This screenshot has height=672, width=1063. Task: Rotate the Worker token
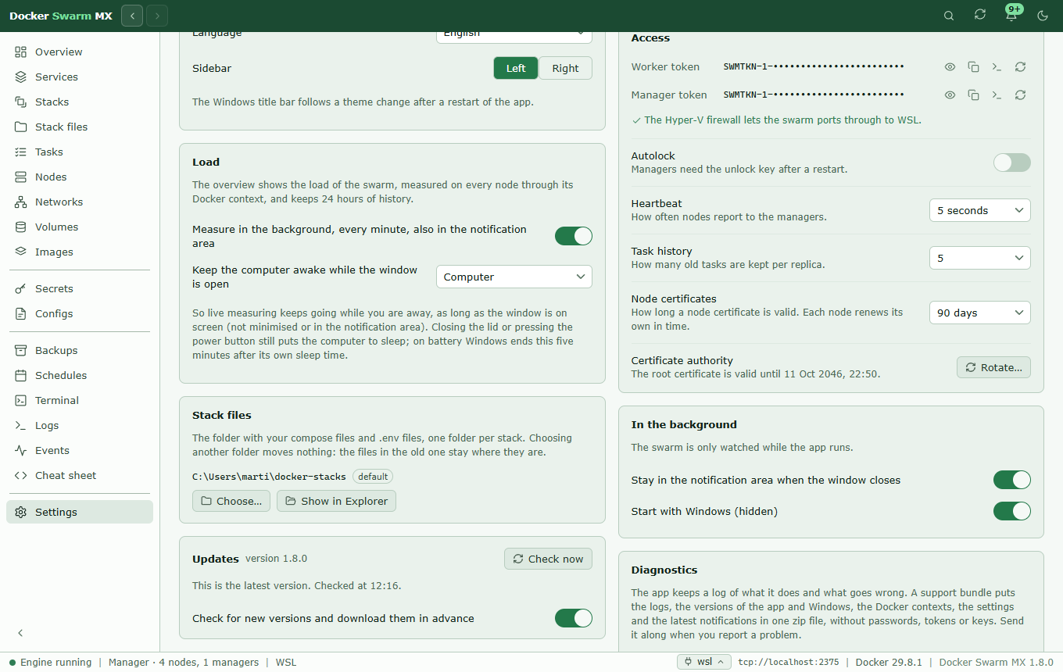click(x=1020, y=67)
